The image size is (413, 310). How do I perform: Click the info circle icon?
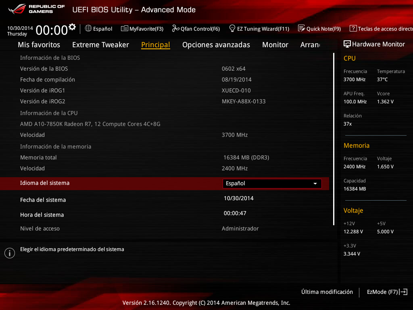(x=10, y=253)
